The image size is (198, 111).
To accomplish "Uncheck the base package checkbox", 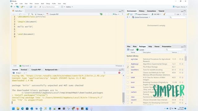I will [128, 67].
